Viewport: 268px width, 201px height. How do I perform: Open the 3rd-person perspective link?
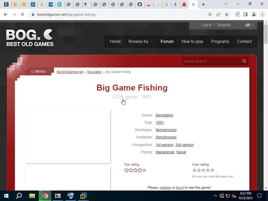pyautogui.click(x=185, y=145)
